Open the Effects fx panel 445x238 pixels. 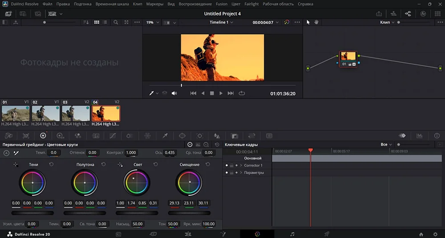tap(423, 14)
